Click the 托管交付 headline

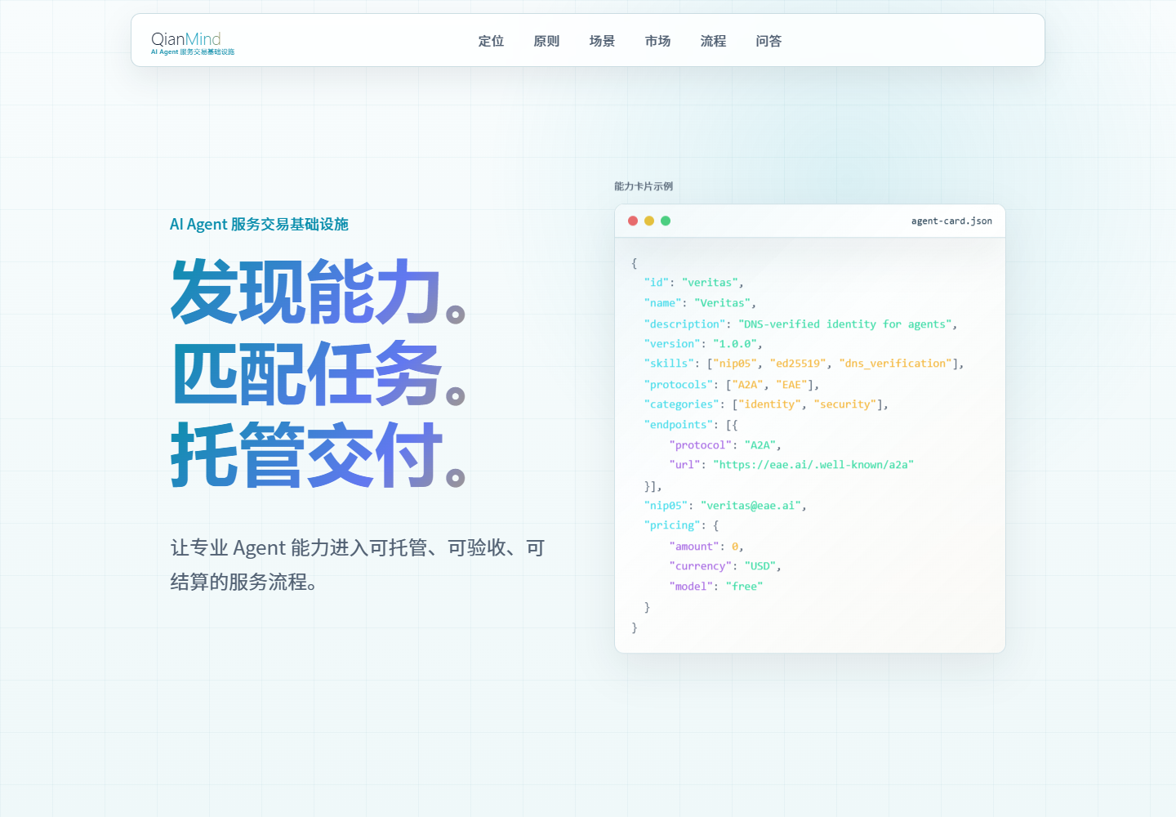(318, 455)
